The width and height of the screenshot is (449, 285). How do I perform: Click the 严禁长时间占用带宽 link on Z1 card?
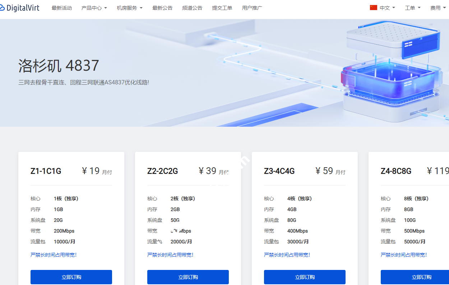(54, 254)
